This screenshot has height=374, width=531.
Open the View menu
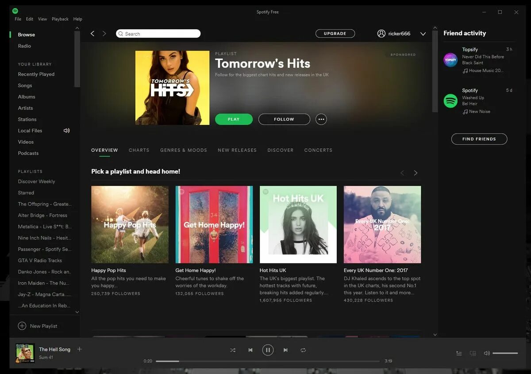42,19
